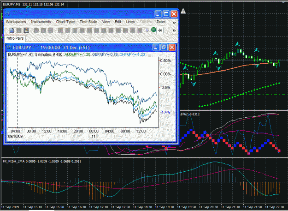Click the 0.50% axis label

pyautogui.click(x=166, y=60)
